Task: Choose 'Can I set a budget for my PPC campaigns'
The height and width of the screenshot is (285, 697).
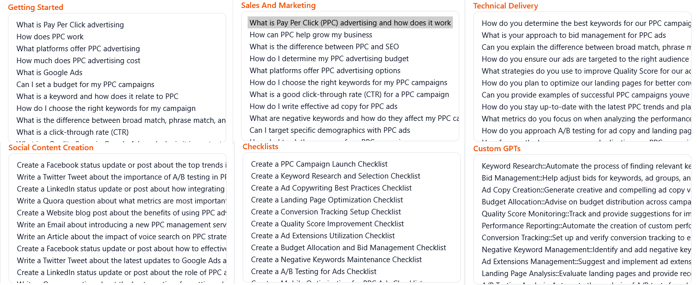Action: (x=85, y=85)
